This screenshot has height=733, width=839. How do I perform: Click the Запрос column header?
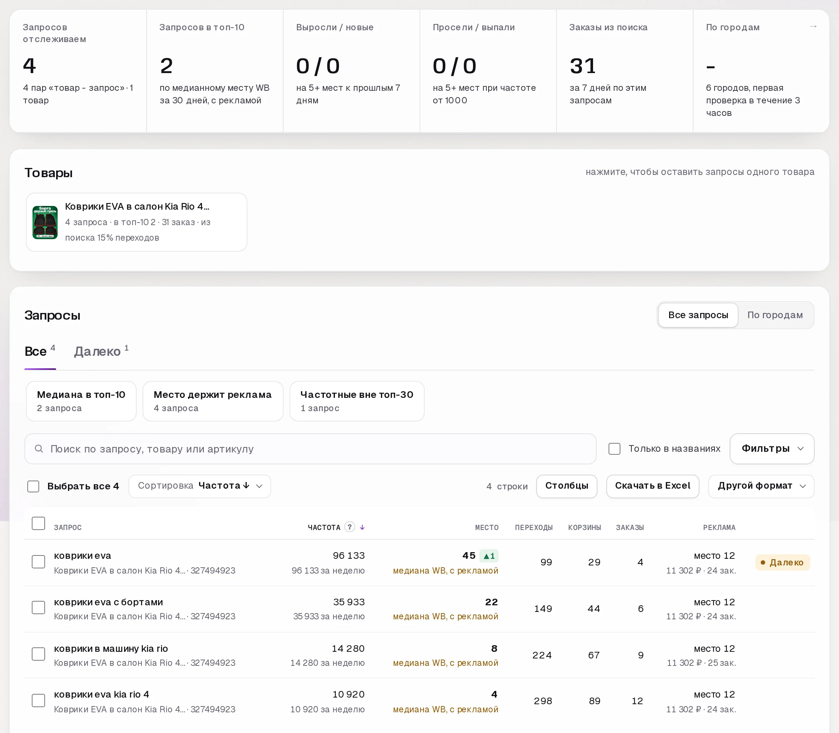(x=68, y=528)
